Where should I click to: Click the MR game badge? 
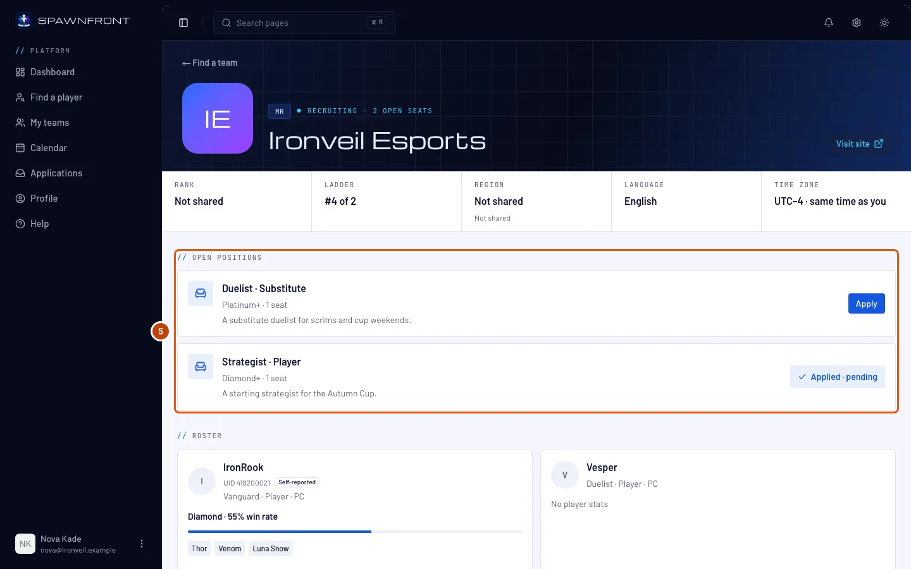click(x=280, y=111)
